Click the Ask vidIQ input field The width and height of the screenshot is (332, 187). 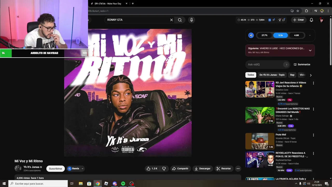[x=265, y=64]
